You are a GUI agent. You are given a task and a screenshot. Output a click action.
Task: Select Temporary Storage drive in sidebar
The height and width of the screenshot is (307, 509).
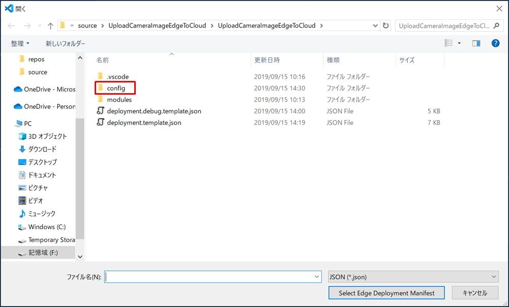tap(47, 240)
